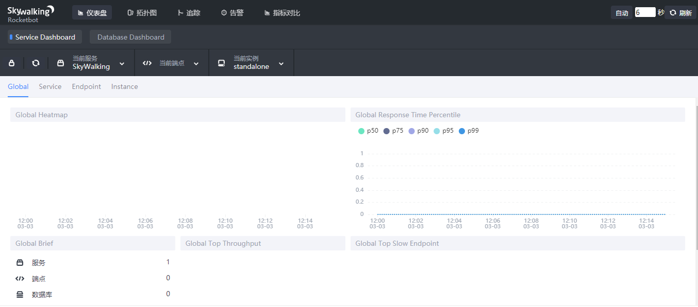Image resolution: width=698 pixels, height=307 pixels.
Task: Expand the 当前端点 endpoint dropdown
Action: 196,64
